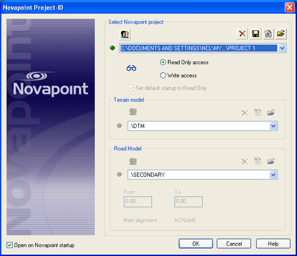Toggle Open on Novapoint startup checkbox
Screen dimensions: 297x256
coord(10,245)
